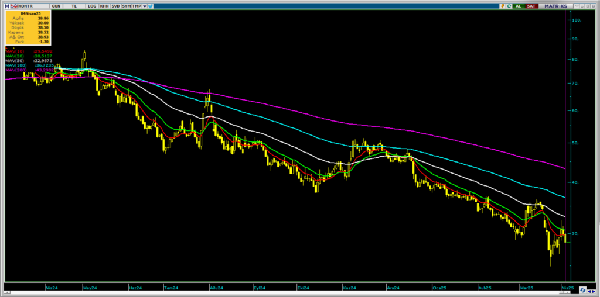The image size is (600, 297).
Task: Expand the dropdown arrow after TMP
Action: [x=145, y=6]
